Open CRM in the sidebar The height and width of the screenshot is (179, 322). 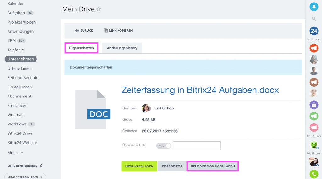[12, 40]
